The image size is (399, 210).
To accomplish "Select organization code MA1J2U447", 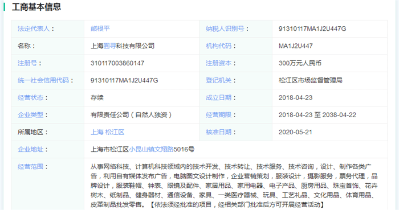I will pyautogui.click(x=296, y=46).
